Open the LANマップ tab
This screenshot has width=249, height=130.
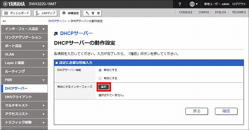click(45, 13)
